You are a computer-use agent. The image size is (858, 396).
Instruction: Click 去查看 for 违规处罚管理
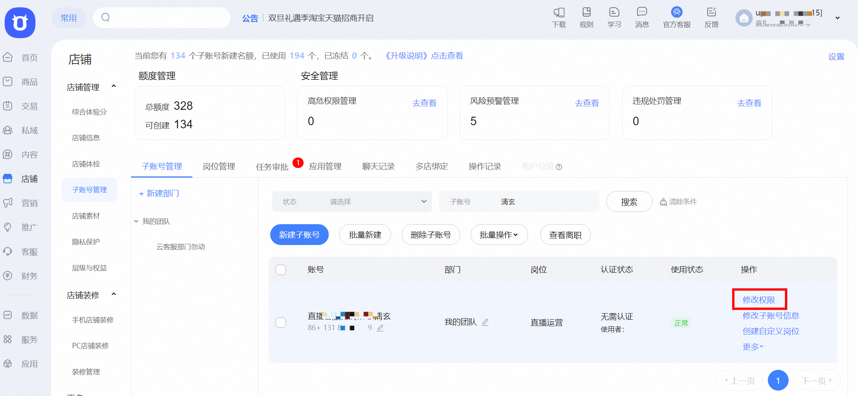[749, 103]
